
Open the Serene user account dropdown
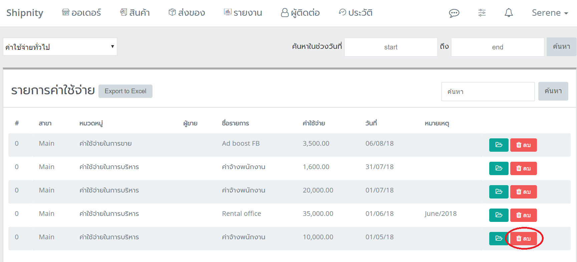550,13
